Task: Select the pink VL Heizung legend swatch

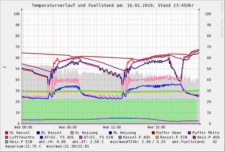Action: click(x=72, y=133)
